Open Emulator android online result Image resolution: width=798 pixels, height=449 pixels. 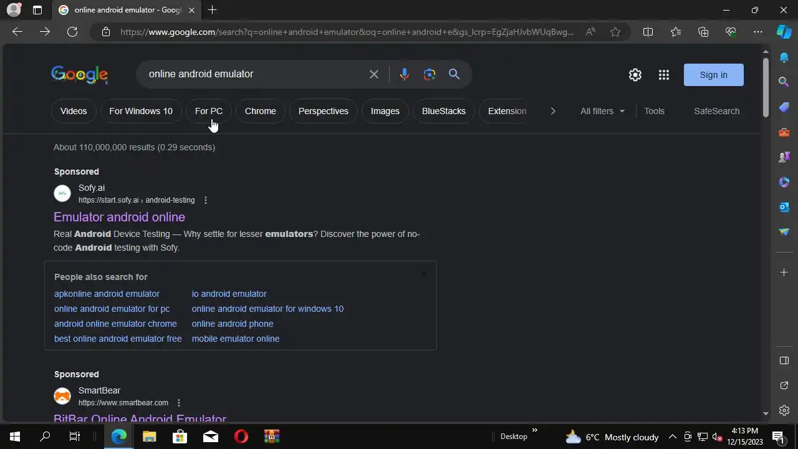point(119,217)
